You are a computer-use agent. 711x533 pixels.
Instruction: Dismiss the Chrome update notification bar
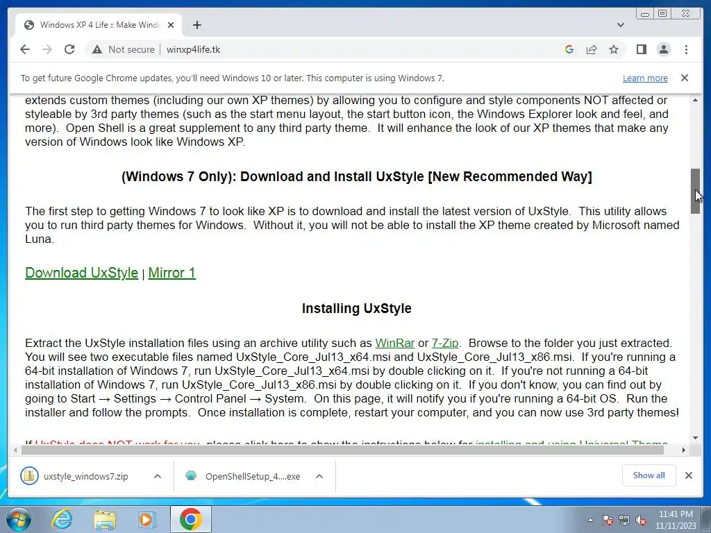[685, 78]
